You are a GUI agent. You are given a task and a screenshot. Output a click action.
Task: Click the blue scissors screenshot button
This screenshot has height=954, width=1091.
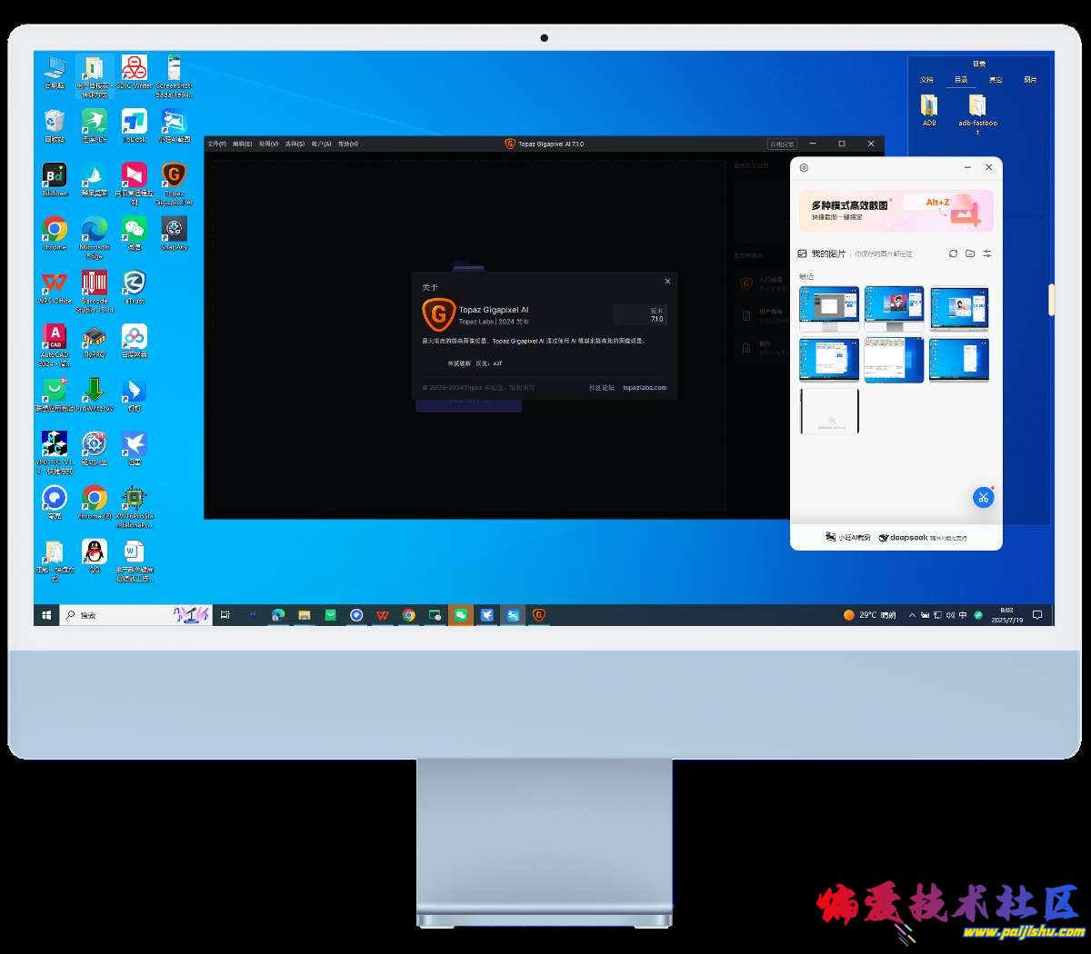pyautogui.click(x=983, y=497)
